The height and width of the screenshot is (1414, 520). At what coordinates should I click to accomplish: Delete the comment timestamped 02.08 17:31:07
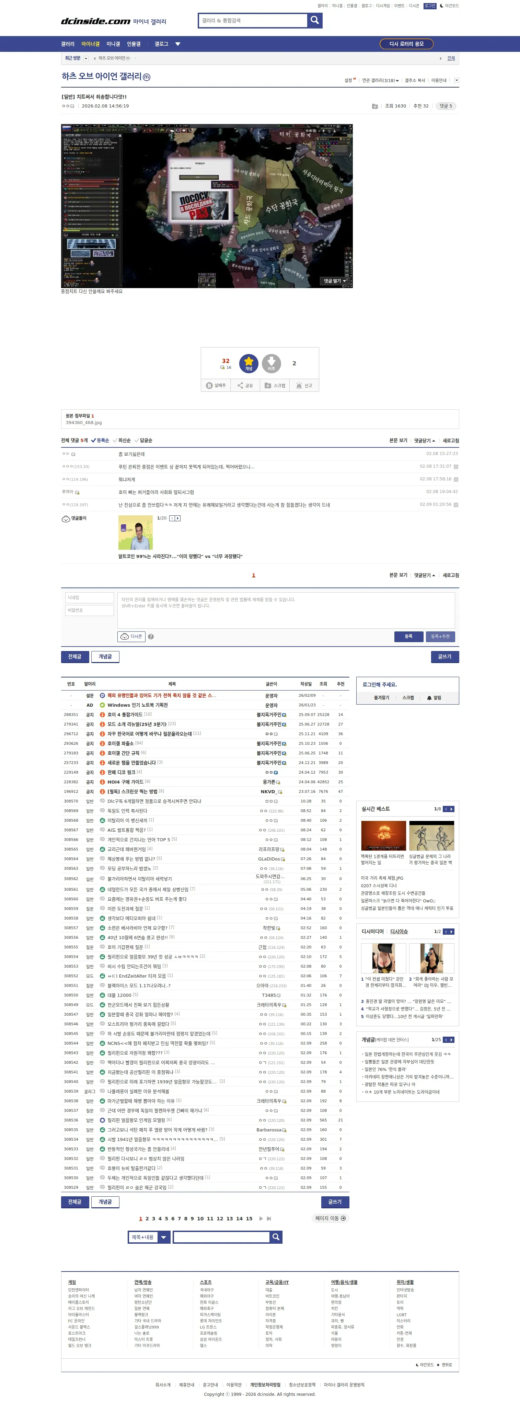pyautogui.click(x=456, y=467)
